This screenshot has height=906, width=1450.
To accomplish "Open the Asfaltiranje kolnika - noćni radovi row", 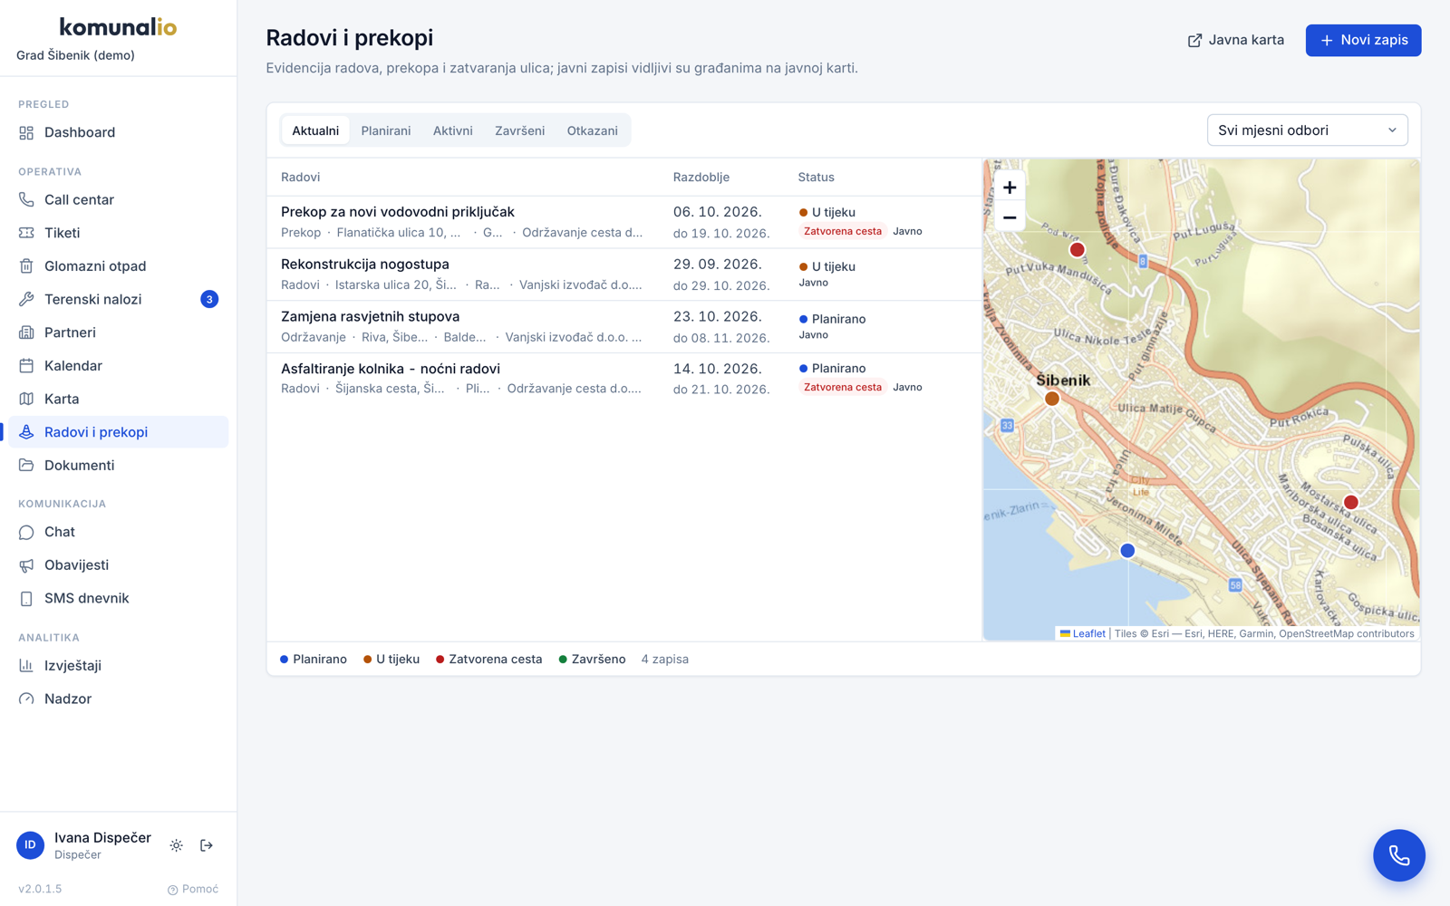I will click(x=624, y=379).
